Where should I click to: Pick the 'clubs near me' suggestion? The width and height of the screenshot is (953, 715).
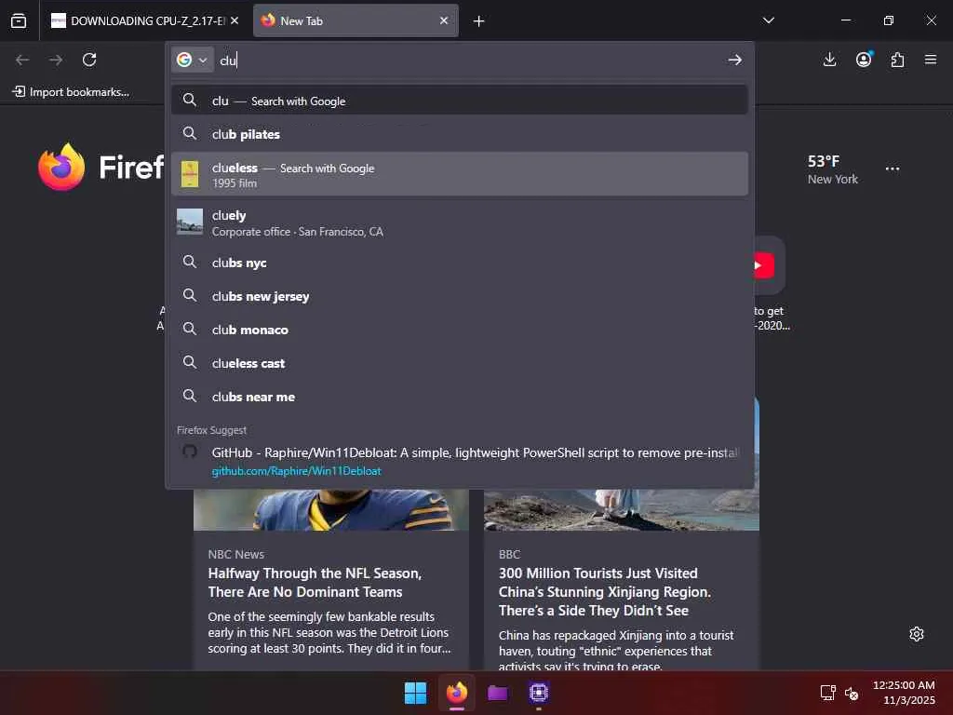click(x=460, y=397)
